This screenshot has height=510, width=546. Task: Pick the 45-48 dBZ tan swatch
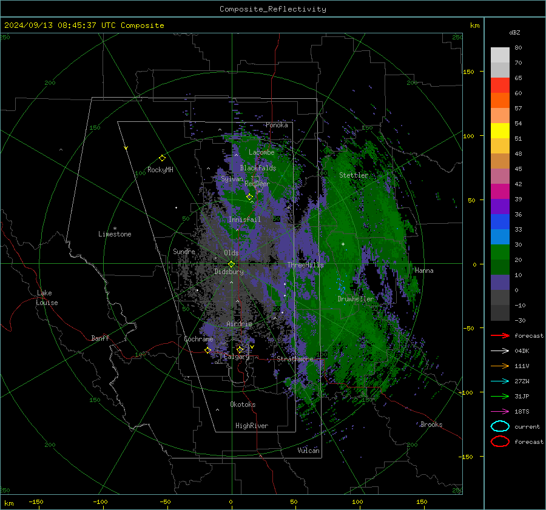pos(500,161)
